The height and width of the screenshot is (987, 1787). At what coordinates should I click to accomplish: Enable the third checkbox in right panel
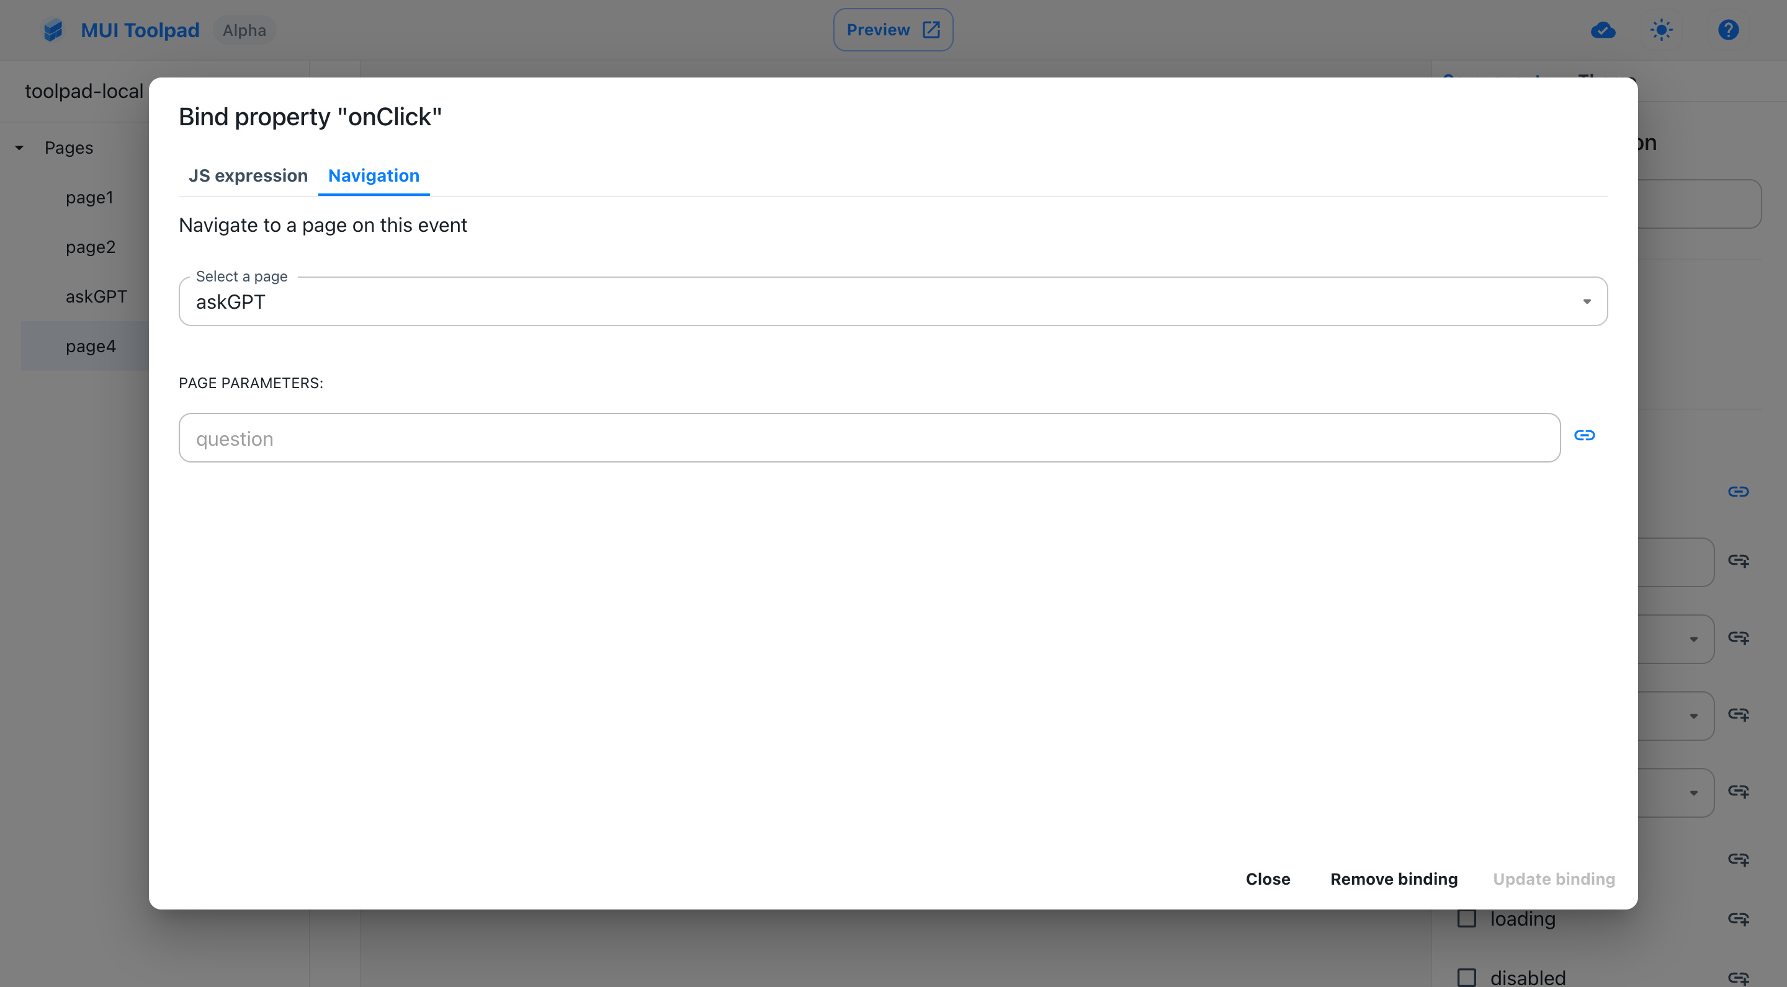click(1467, 975)
